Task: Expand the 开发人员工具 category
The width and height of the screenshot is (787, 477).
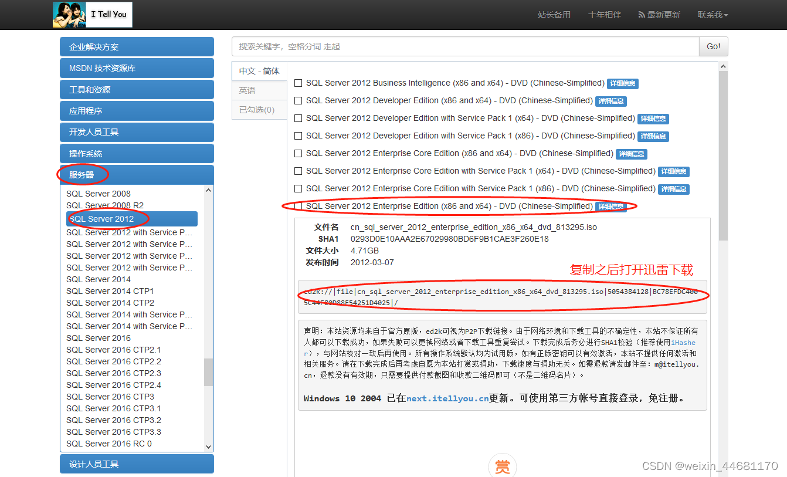Action: 137,132
